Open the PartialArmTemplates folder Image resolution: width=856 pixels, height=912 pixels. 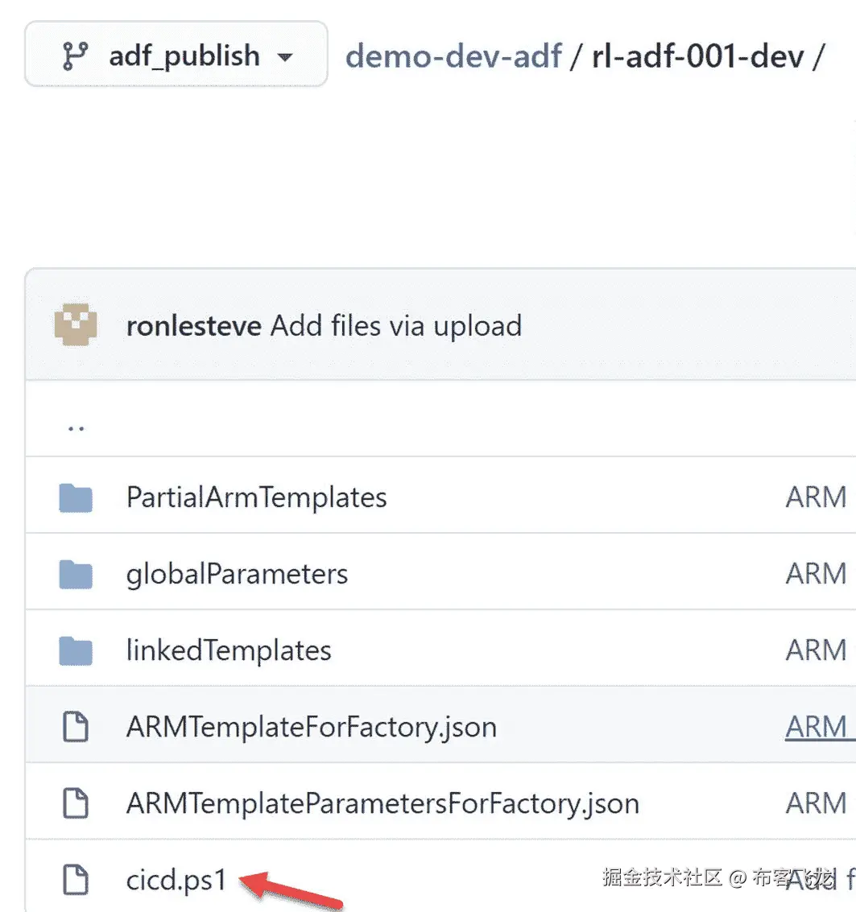256,497
